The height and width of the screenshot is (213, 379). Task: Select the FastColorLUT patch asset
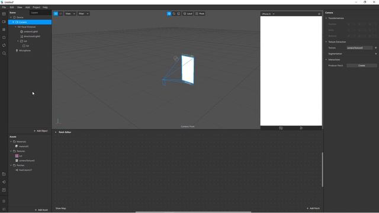click(25, 170)
